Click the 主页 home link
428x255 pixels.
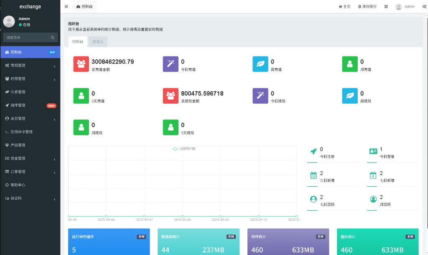tap(344, 7)
